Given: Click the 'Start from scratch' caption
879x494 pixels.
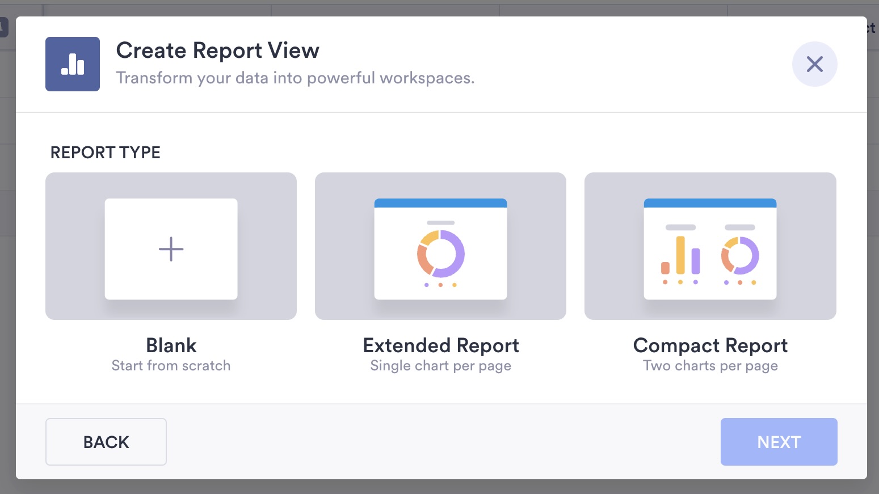Looking at the screenshot, I should click(x=171, y=366).
